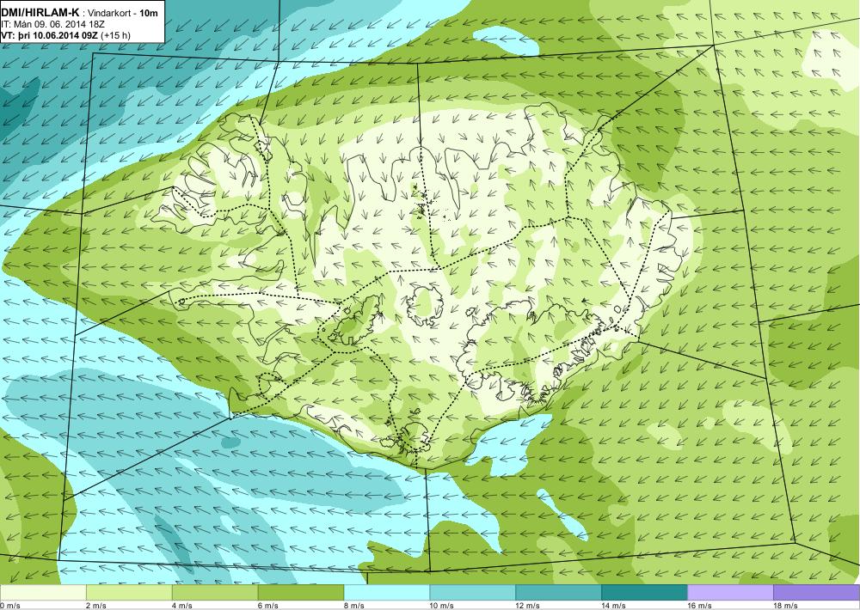The width and height of the screenshot is (860, 610).
Task: Click the 12 m/s legend label
Action: tap(528, 606)
